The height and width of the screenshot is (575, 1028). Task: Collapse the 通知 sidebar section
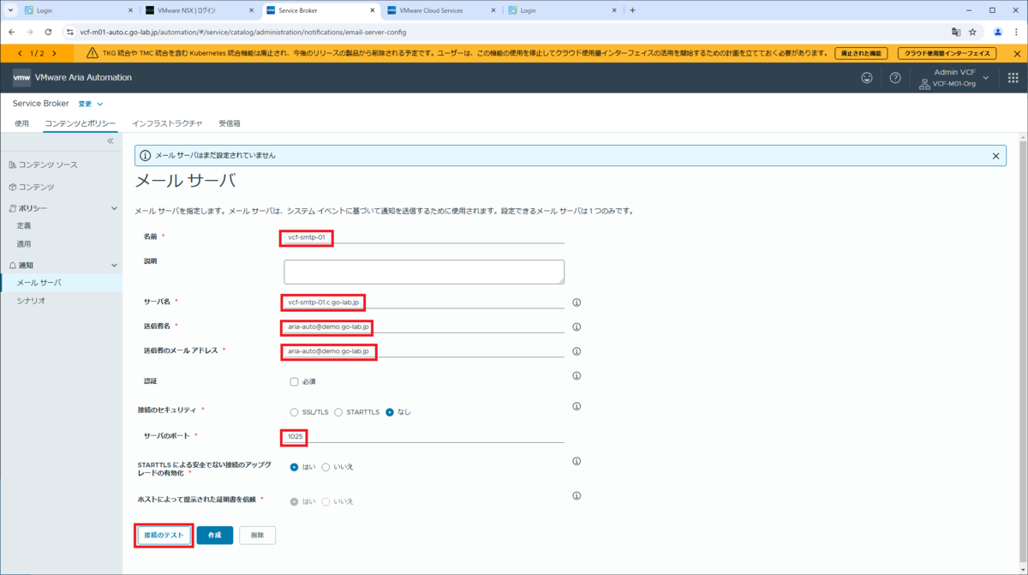[x=114, y=266]
